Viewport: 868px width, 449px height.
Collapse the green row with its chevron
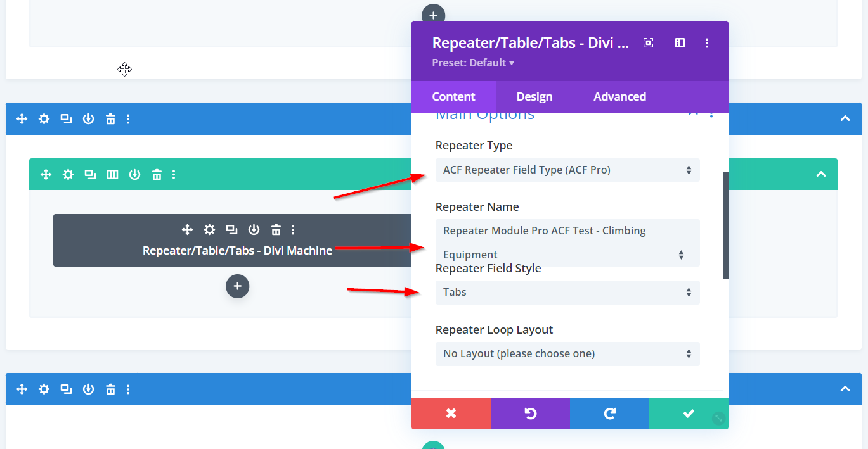click(x=821, y=174)
